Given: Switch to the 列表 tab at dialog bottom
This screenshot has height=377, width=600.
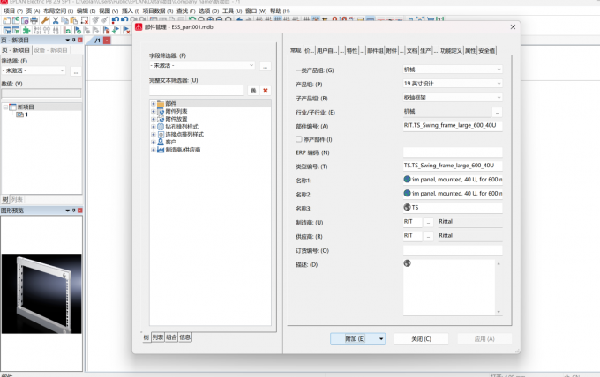Looking at the screenshot, I should pos(158,337).
